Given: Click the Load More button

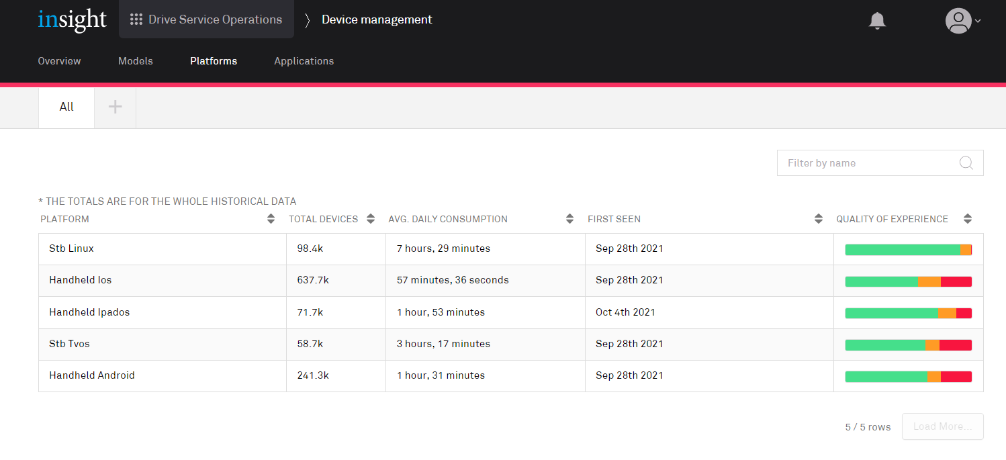Looking at the screenshot, I should [x=942, y=426].
